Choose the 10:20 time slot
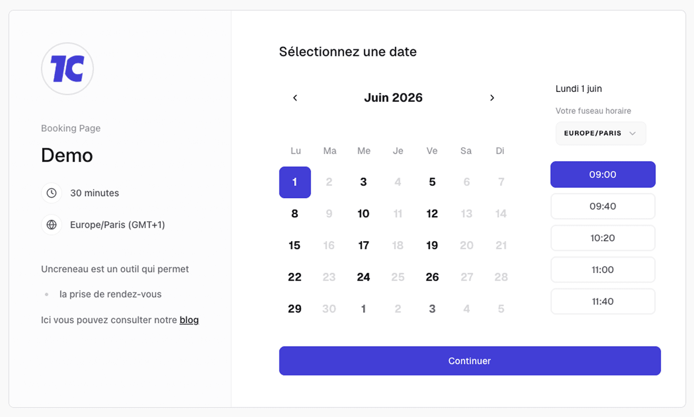The width and height of the screenshot is (694, 417). coord(603,238)
